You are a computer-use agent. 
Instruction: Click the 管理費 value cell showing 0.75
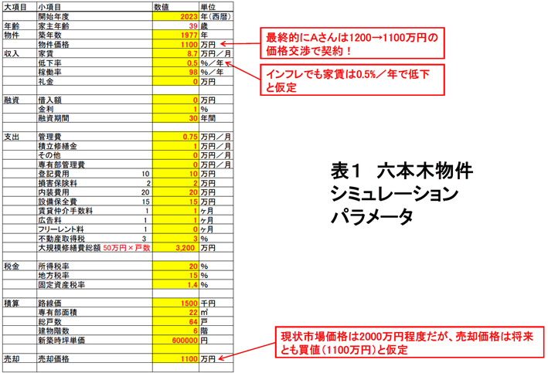[x=176, y=137]
